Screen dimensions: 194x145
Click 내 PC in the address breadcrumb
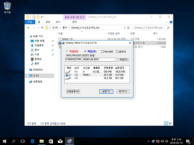point(55,28)
